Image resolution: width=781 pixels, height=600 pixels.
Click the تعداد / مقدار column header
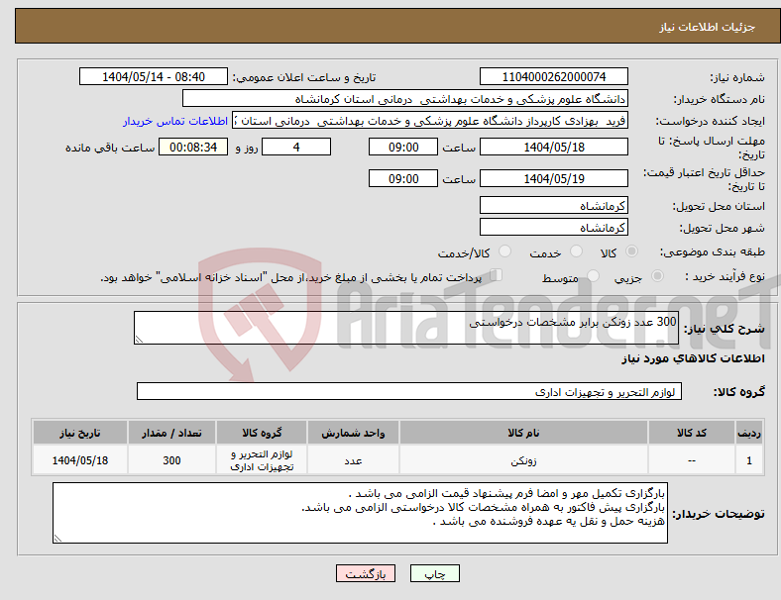click(171, 433)
